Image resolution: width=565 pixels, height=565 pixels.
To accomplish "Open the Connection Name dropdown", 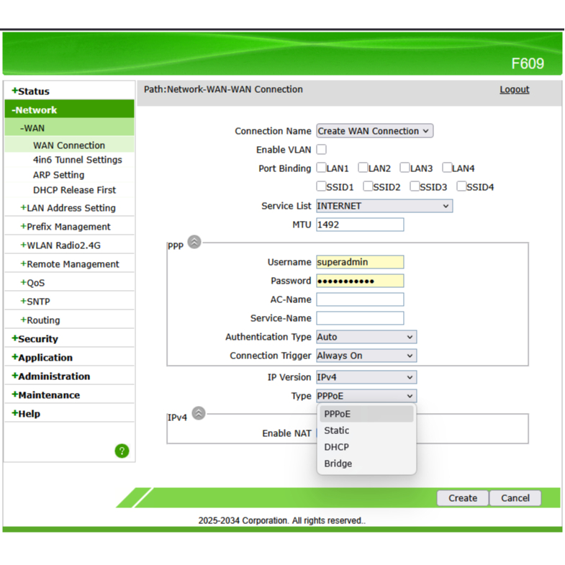I will point(374,131).
